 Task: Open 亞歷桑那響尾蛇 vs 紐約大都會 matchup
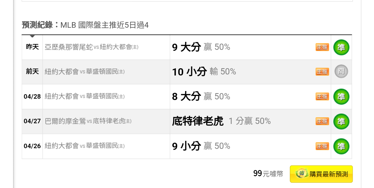click(91, 47)
